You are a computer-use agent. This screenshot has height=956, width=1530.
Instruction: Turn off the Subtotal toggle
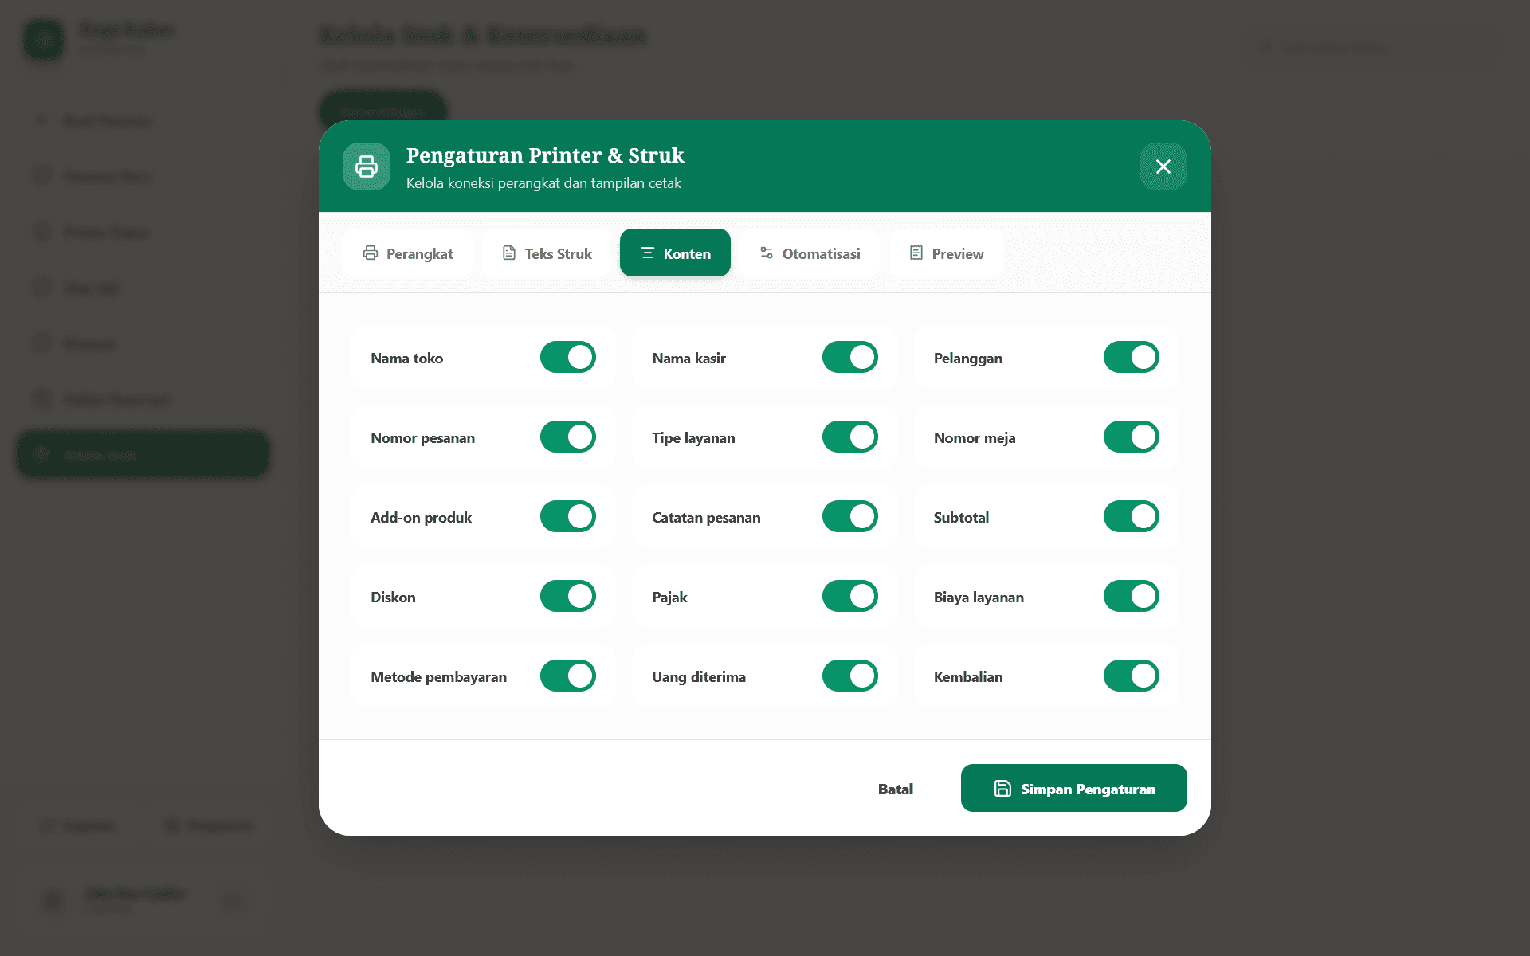(1132, 517)
